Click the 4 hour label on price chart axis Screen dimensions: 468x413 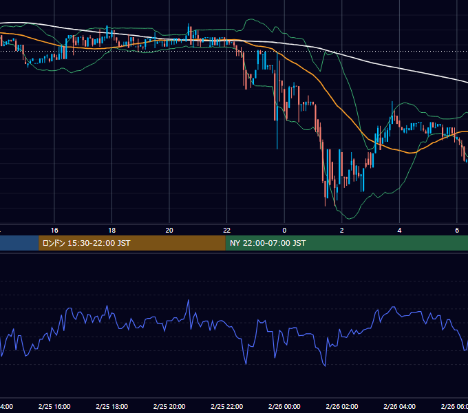point(399,231)
